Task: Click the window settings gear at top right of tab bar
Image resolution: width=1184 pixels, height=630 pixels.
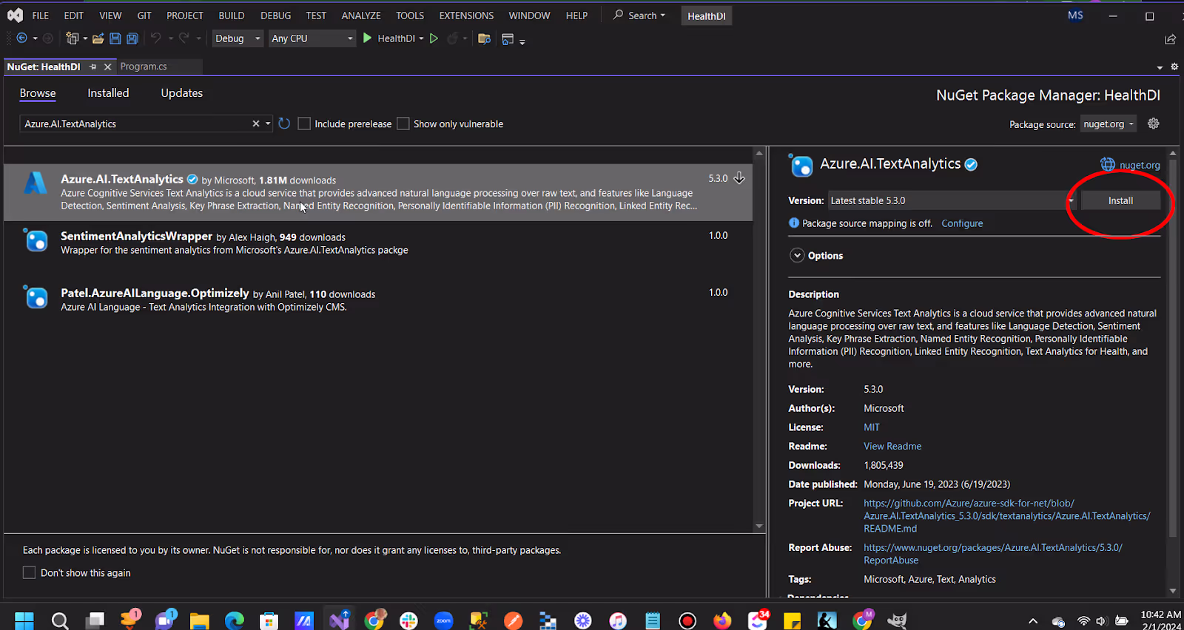Action: coord(1174,67)
